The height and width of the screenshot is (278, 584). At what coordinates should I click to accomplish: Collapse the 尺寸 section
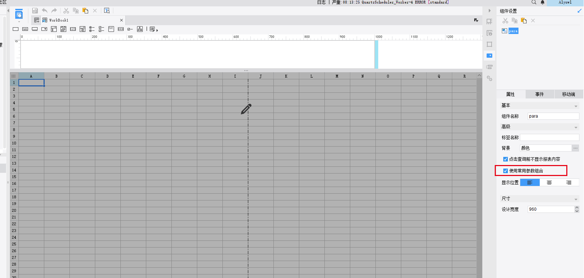(576, 199)
